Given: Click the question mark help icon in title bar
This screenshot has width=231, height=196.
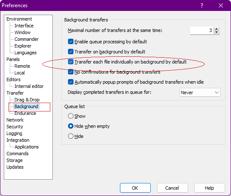Looking at the screenshot, I should 202,5.
